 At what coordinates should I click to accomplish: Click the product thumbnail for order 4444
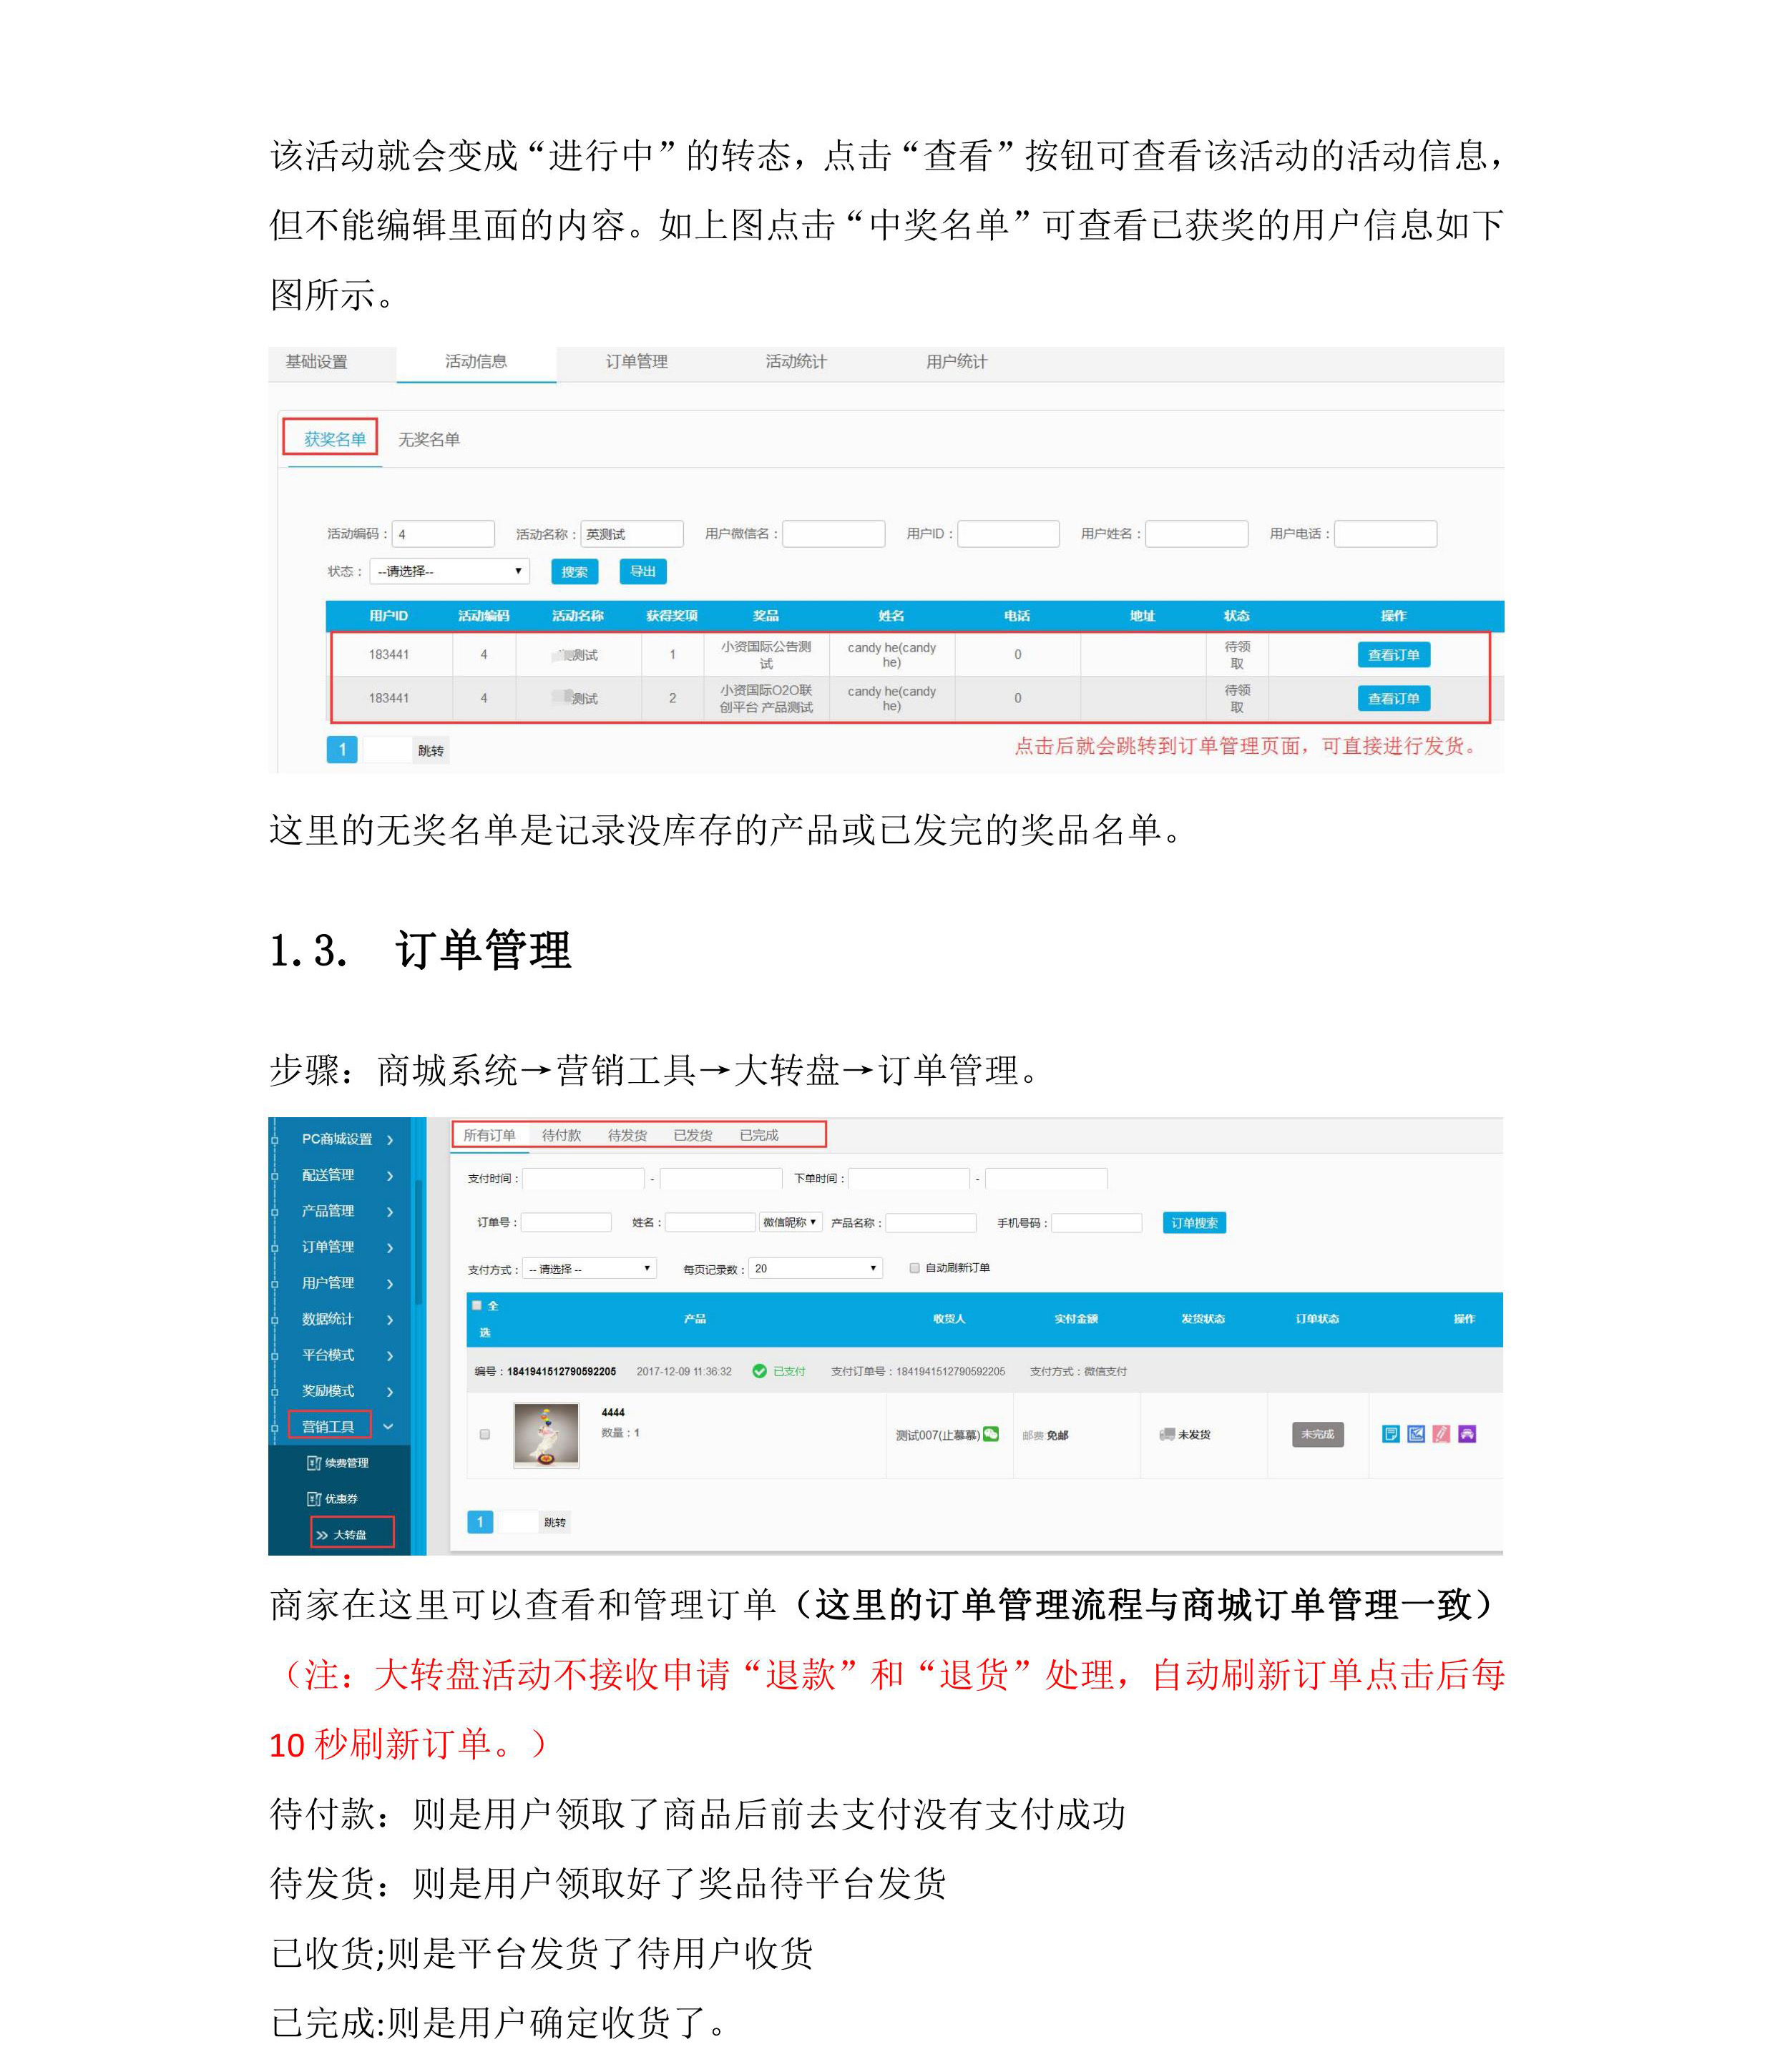click(547, 1435)
